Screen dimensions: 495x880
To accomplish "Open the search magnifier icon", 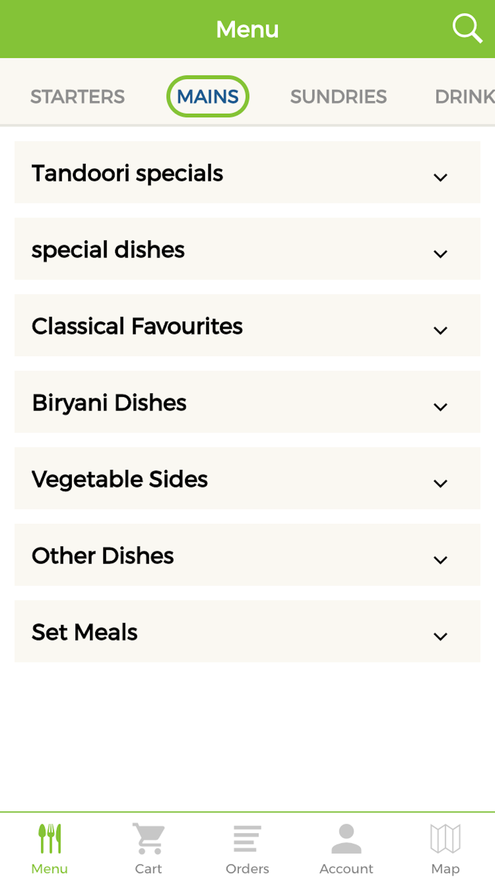I will pos(467,29).
